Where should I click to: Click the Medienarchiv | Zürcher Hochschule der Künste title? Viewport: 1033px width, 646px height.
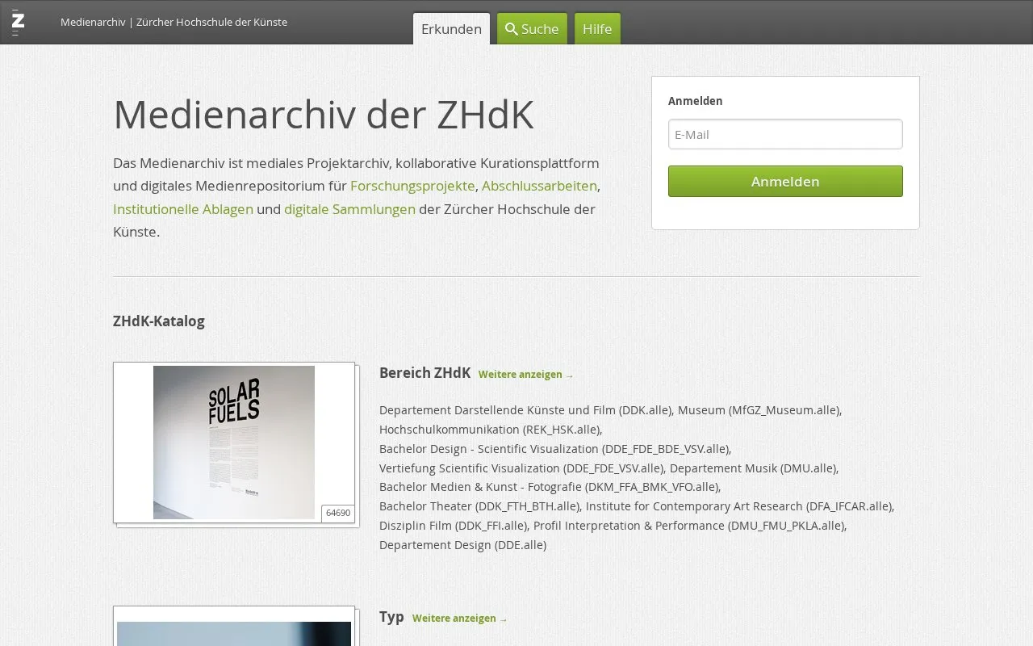(174, 22)
